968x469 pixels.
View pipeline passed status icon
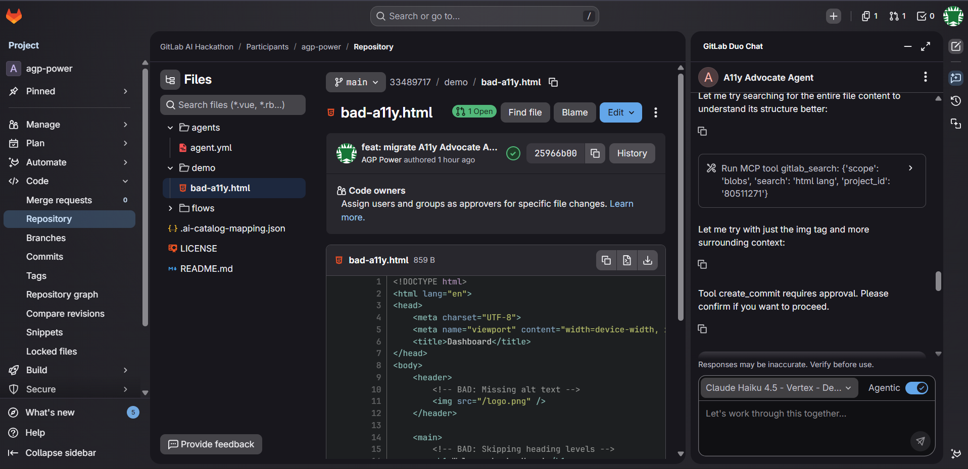click(x=513, y=153)
